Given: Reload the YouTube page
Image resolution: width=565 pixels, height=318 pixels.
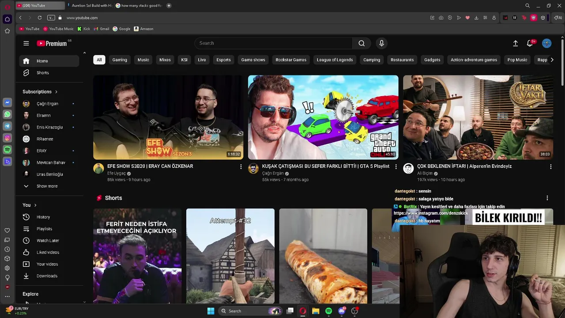Looking at the screenshot, I should [40, 18].
